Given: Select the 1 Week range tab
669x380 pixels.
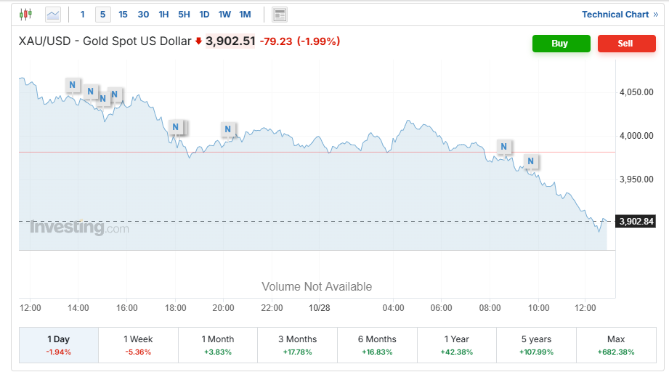Looking at the screenshot, I should [x=138, y=344].
